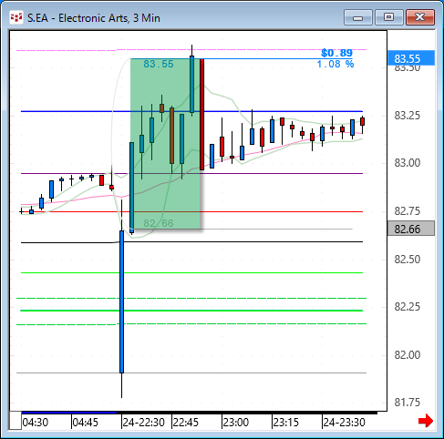This screenshot has height=439, width=444.
Task: Click the red arrow at bottom right
Action: click(426, 421)
